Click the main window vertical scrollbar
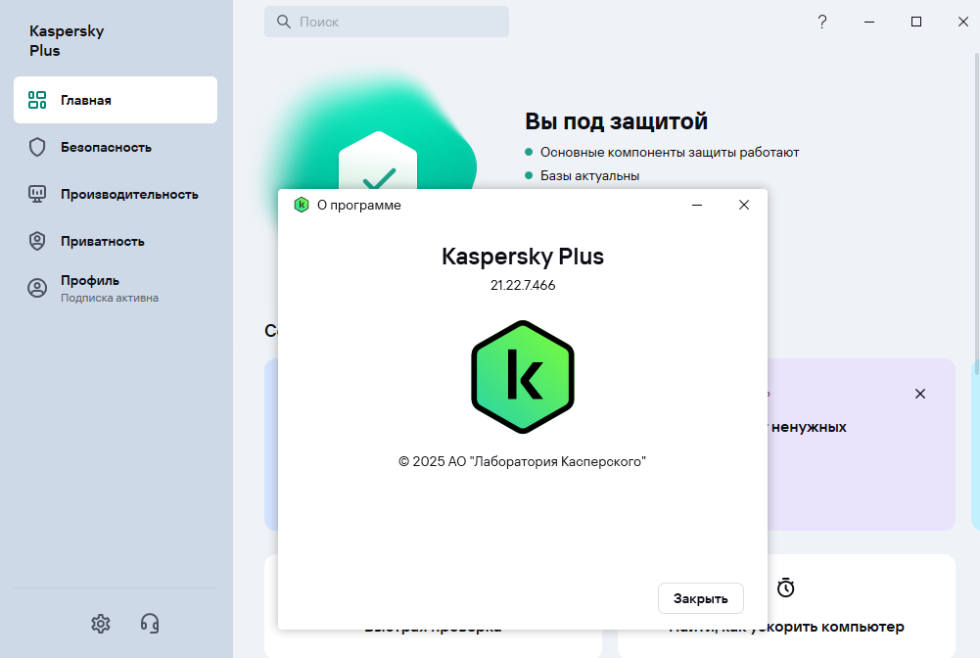 [x=976, y=212]
